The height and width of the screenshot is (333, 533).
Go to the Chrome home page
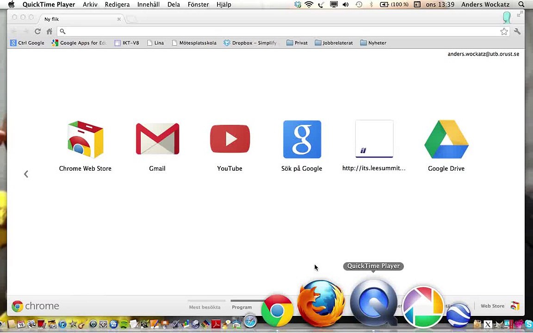click(x=50, y=31)
